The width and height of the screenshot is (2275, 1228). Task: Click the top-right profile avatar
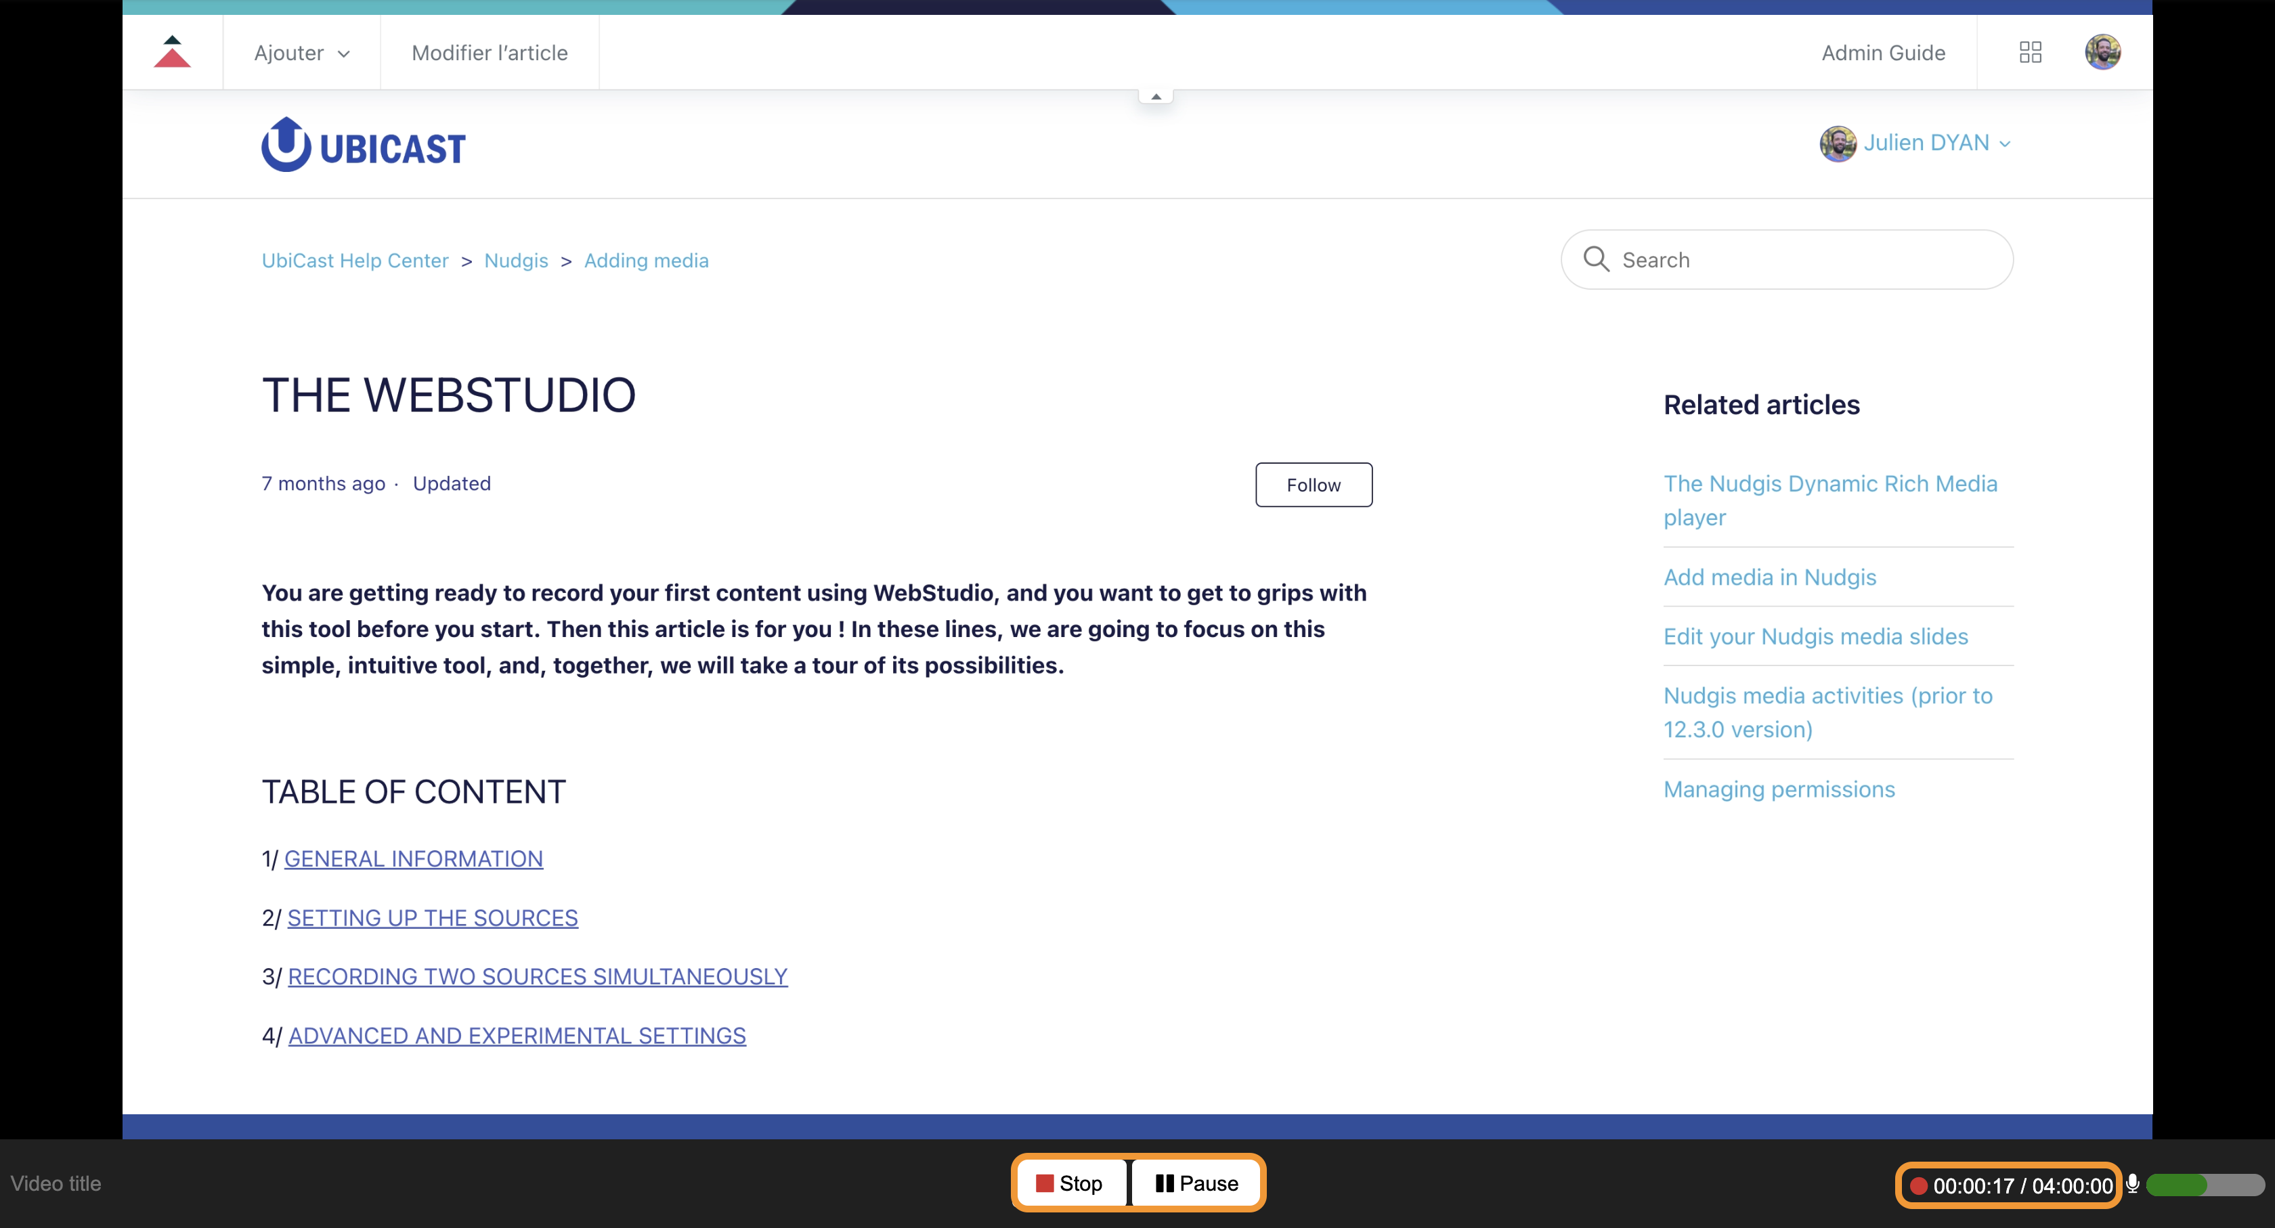click(2102, 51)
